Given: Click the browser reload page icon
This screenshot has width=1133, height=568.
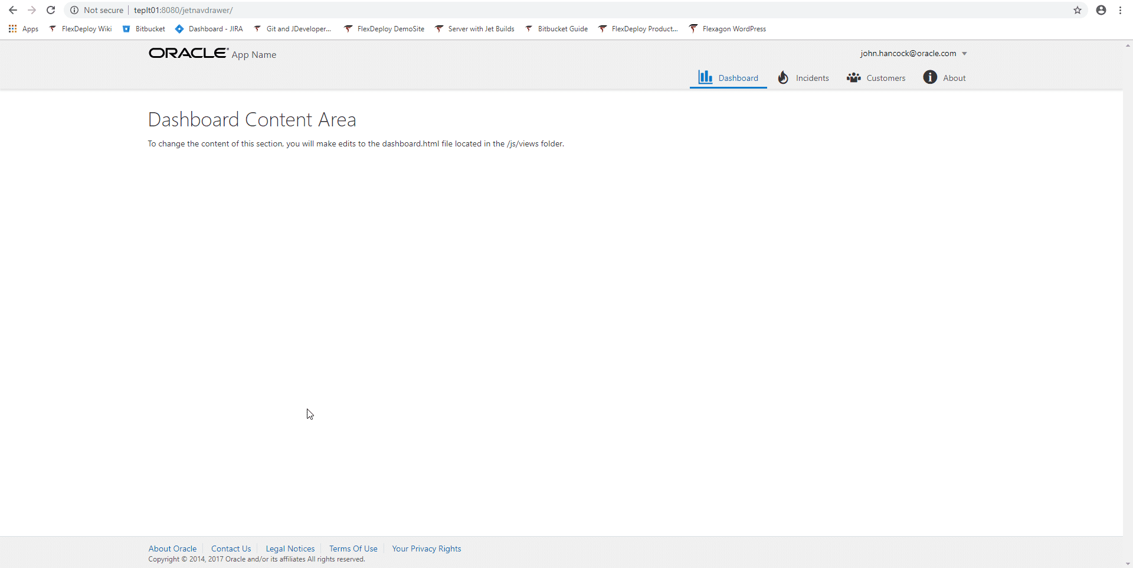Looking at the screenshot, I should tap(51, 10).
